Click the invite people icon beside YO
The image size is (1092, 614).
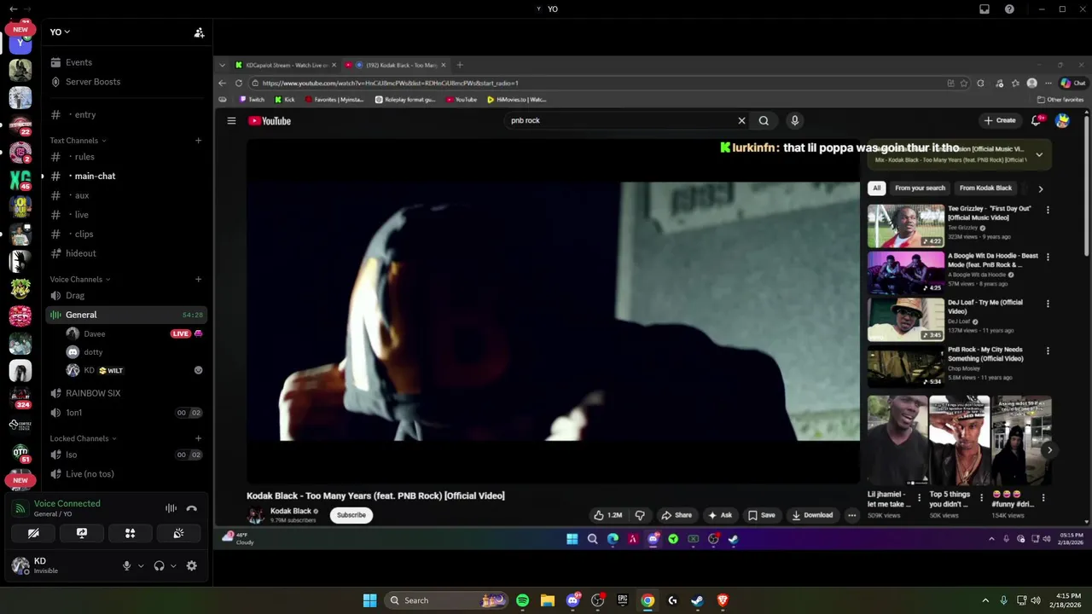tap(199, 32)
